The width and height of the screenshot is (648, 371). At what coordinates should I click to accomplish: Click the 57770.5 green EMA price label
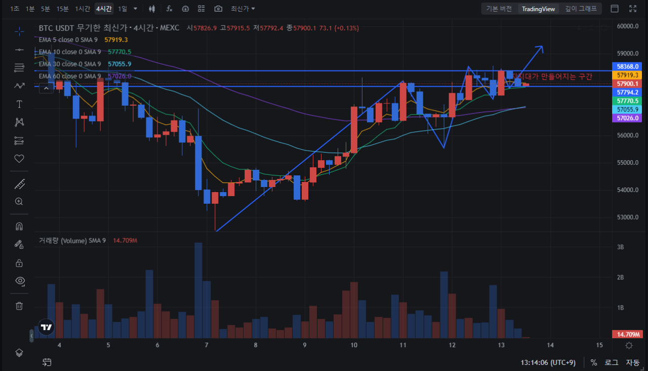pos(627,101)
